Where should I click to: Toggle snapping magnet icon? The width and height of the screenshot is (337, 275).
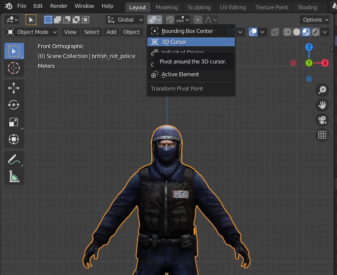pos(170,20)
